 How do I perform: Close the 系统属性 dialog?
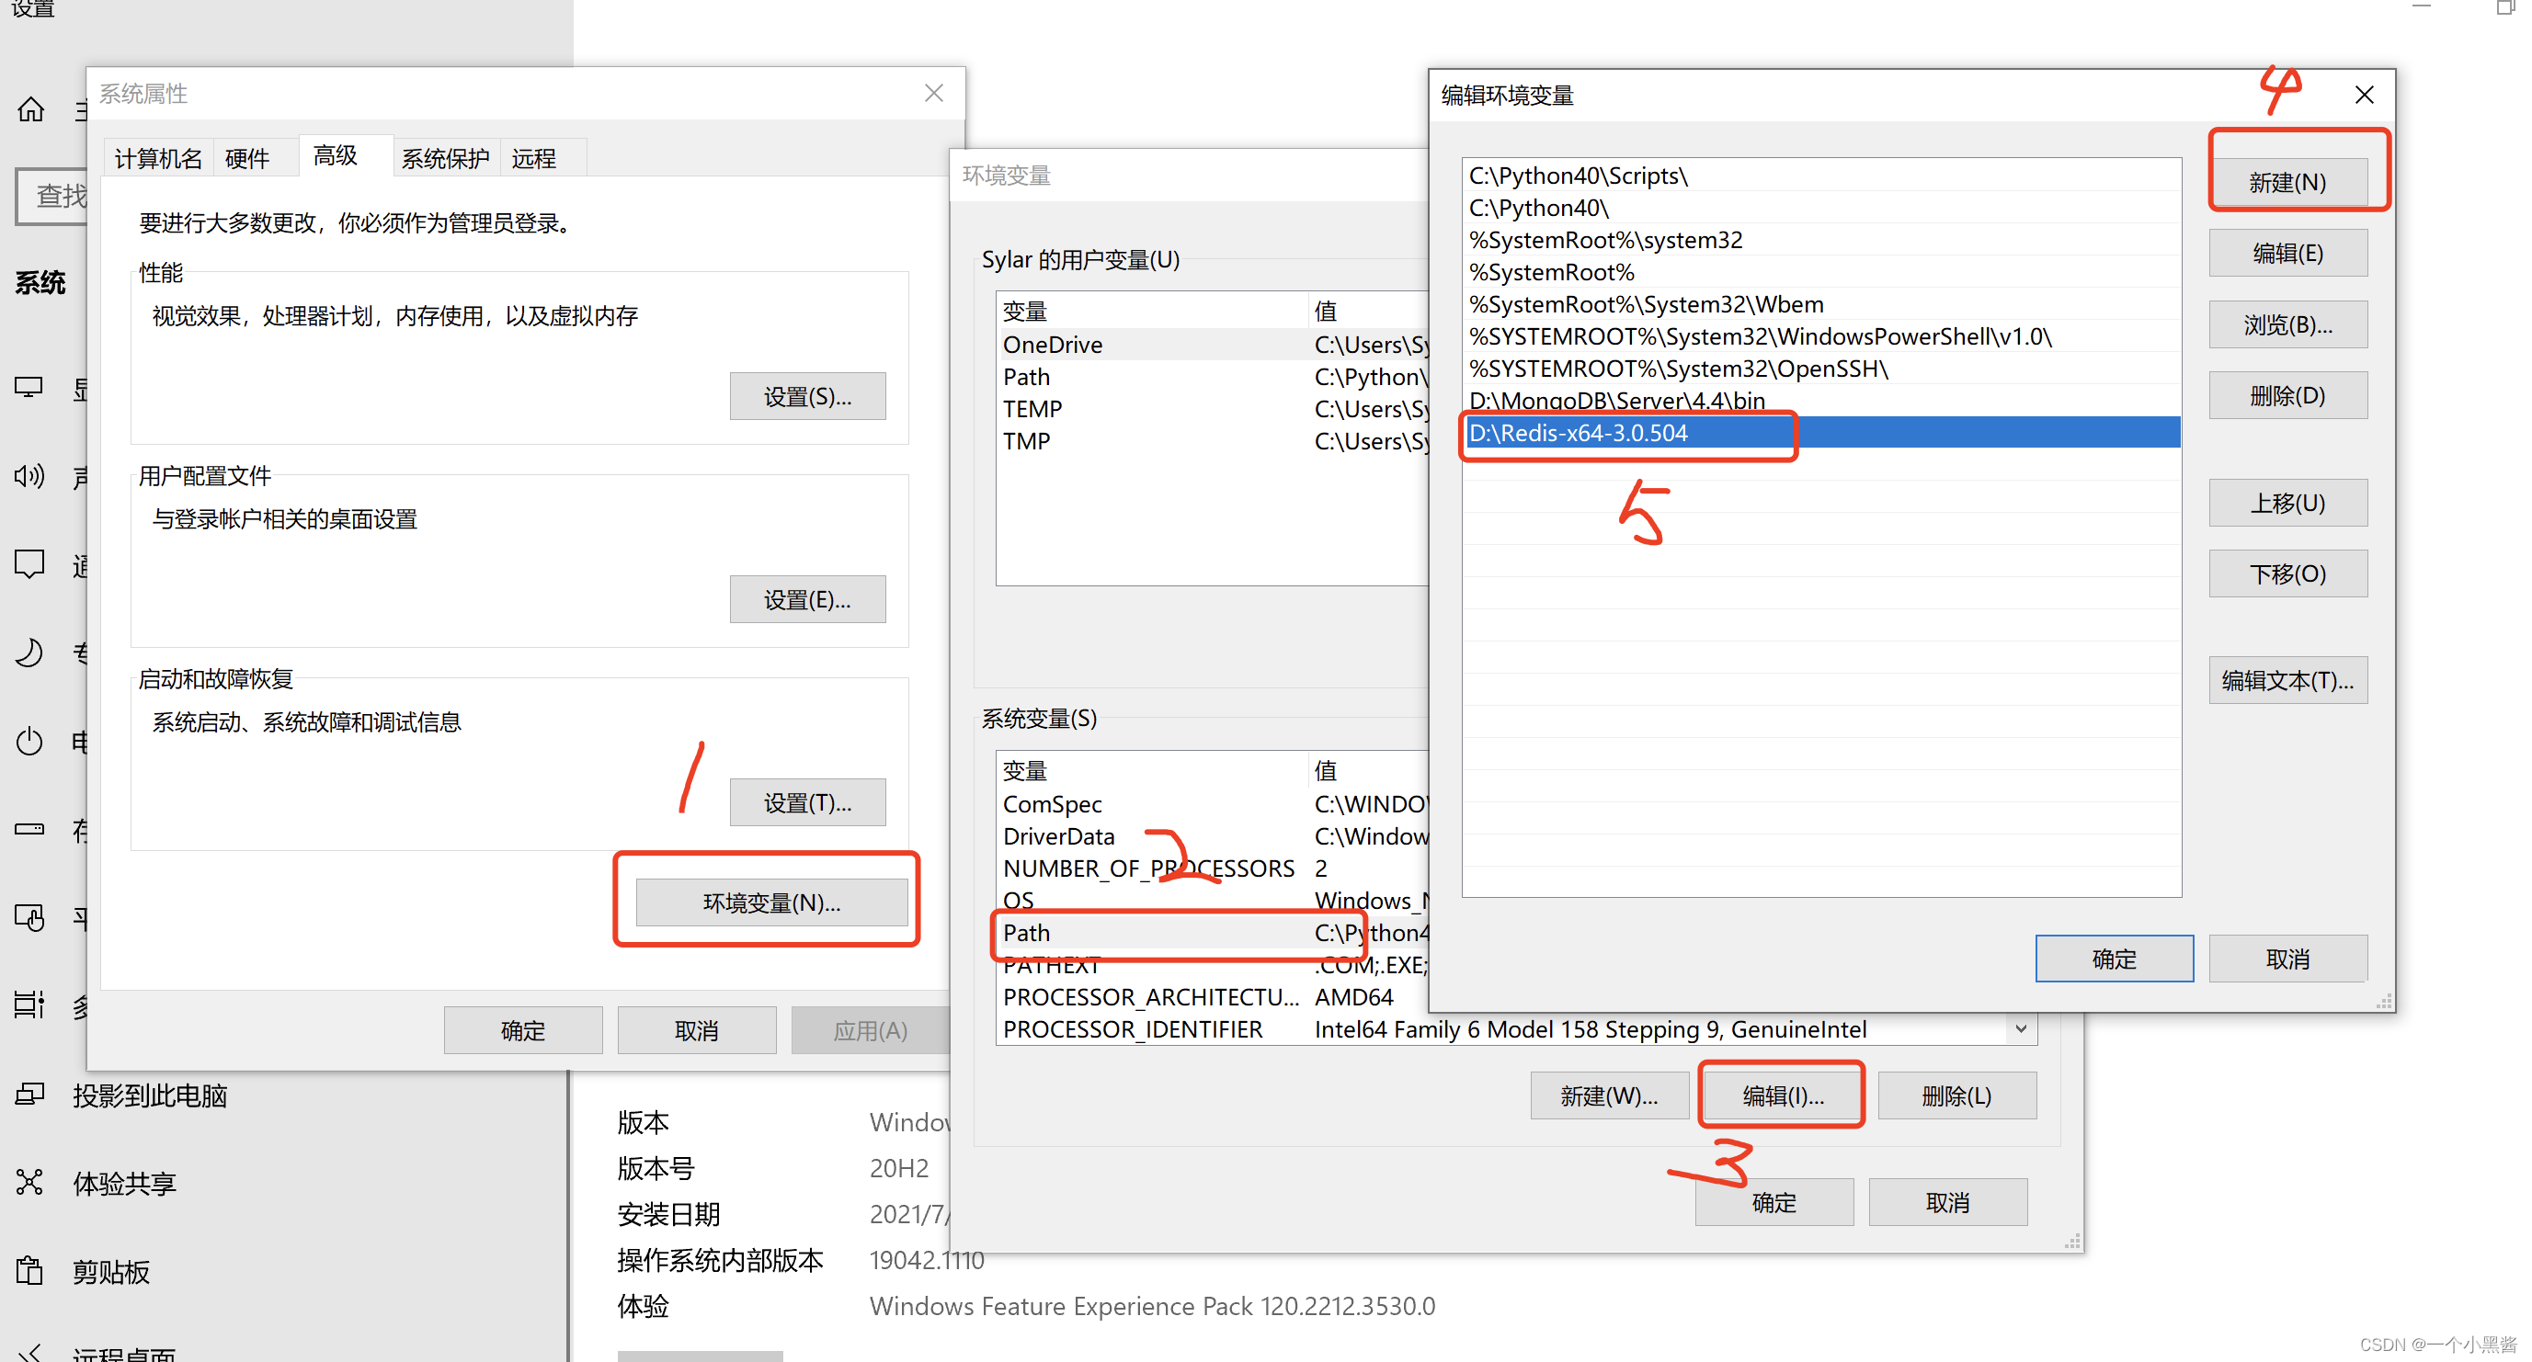click(x=933, y=94)
